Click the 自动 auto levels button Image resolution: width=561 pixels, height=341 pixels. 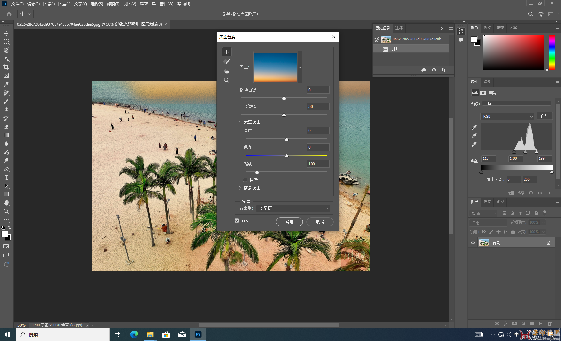pyautogui.click(x=545, y=116)
